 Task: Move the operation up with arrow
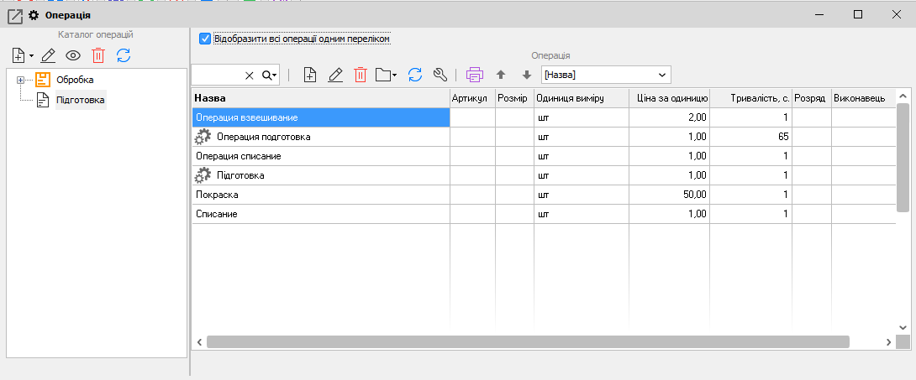(501, 75)
